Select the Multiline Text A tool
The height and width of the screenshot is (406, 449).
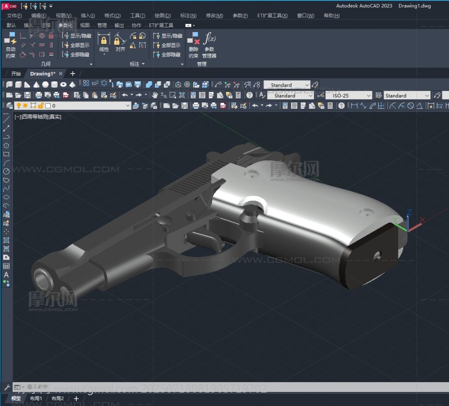[x=6, y=275]
